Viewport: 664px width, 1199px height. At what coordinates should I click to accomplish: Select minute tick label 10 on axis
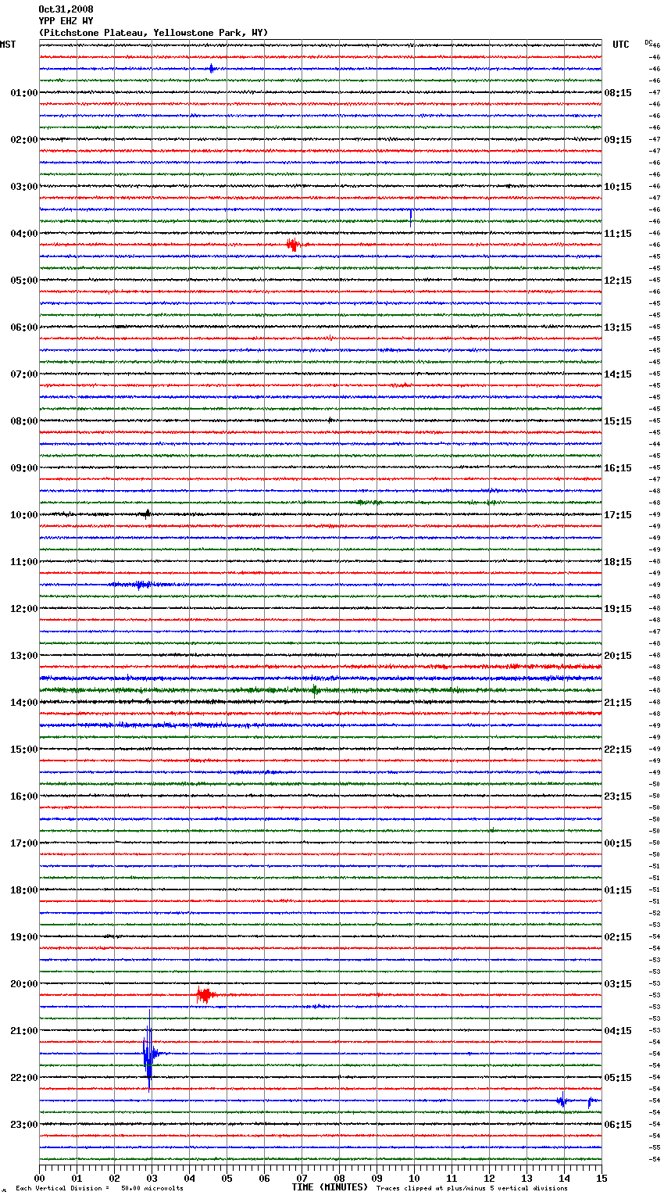[414, 1178]
